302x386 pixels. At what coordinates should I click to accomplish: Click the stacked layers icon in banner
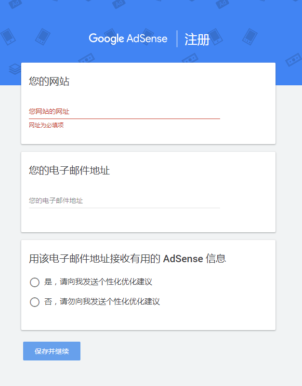tap(14, 67)
